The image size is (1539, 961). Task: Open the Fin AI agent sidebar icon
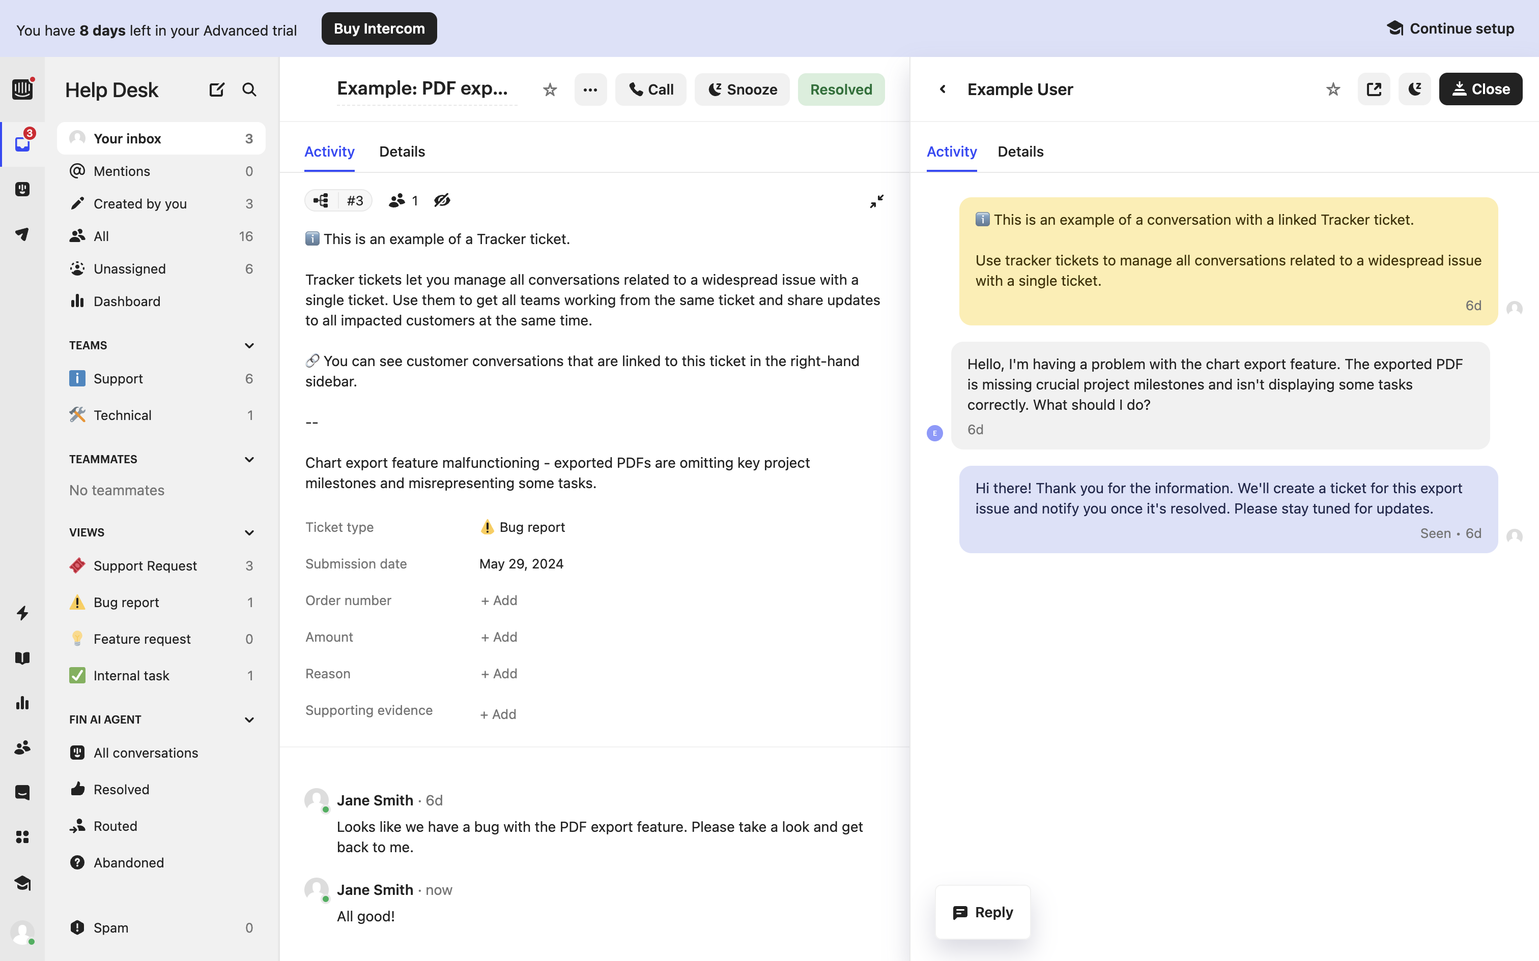(x=22, y=189)
